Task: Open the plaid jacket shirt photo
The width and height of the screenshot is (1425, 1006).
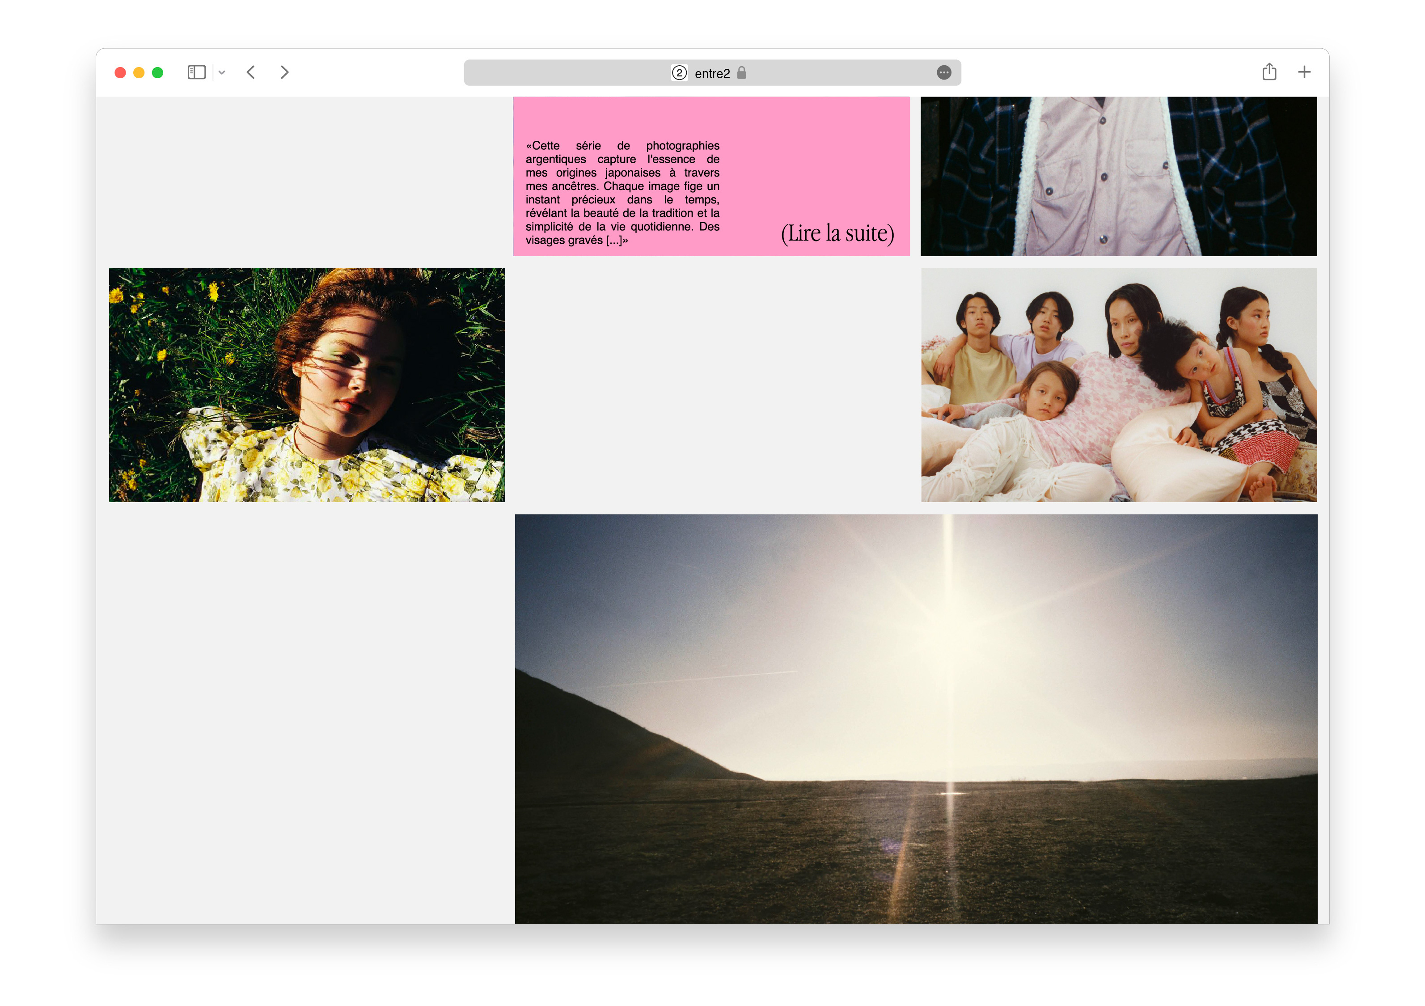Action: point(1118,176)
